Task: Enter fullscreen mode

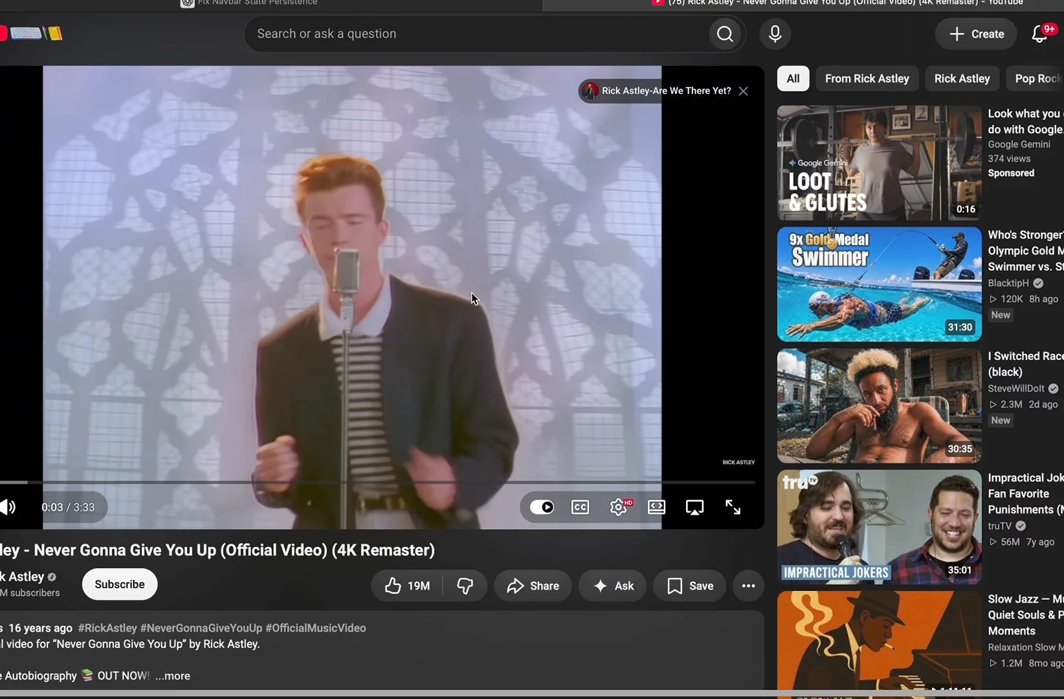Action: point(733,507)
